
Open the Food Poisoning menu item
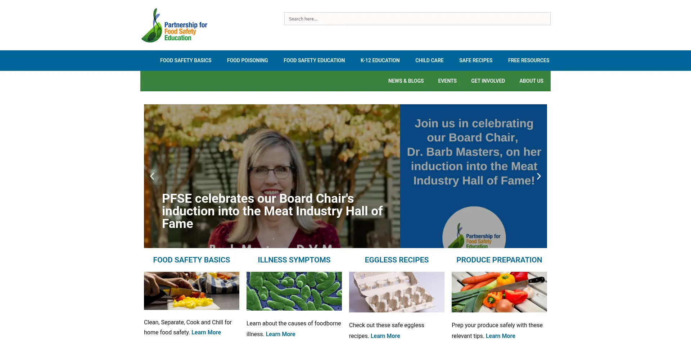coord(247,60)
